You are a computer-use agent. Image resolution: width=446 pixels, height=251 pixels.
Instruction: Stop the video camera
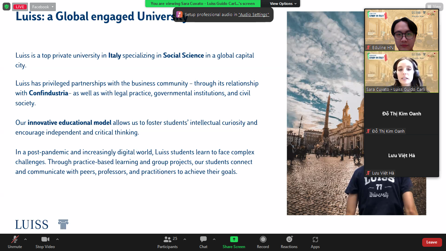tap(45, 242)
